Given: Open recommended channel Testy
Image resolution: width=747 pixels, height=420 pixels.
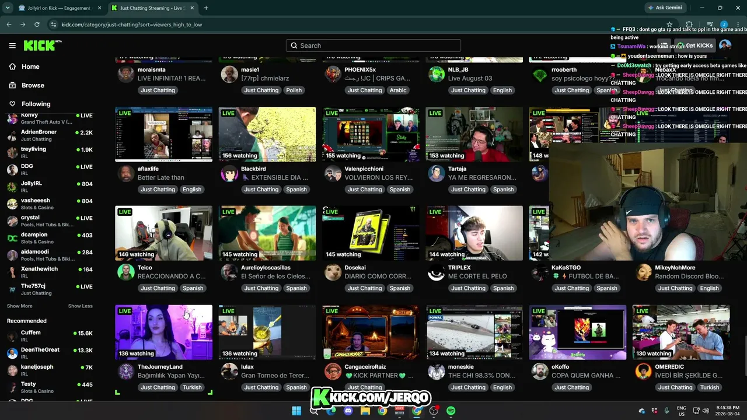Looking at the screenshot, I should pyautogui.click(x=50, y=387).
